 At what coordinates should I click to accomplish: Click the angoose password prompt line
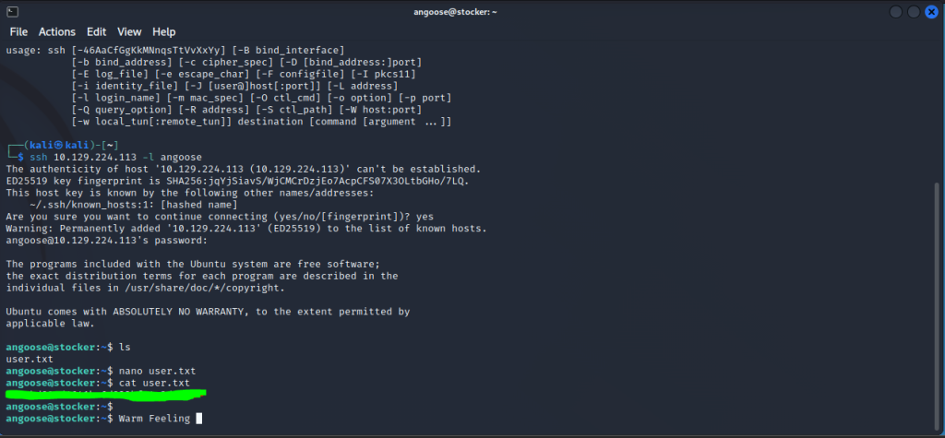click(107, 241)
